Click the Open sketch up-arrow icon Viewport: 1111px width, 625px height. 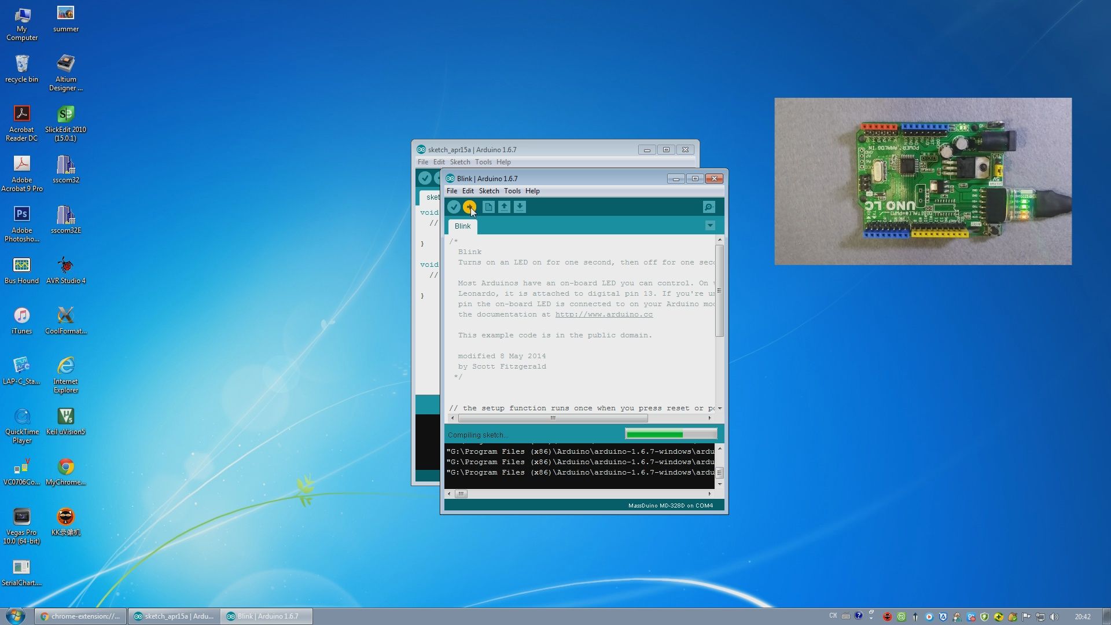[504, 207]
